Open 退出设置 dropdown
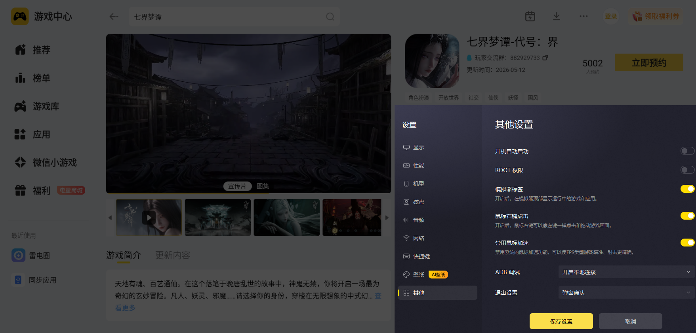 (x=626, y=293)
